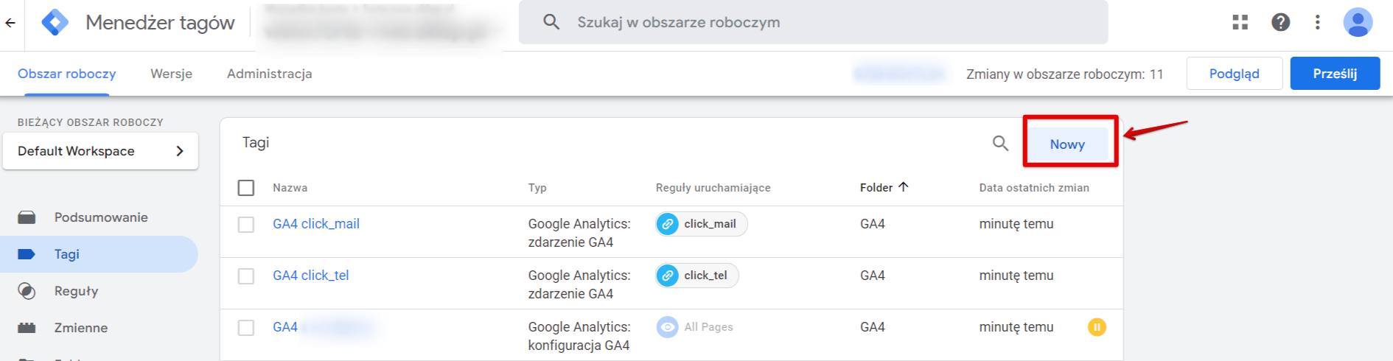The image size is (1393, 361).
Task: Click the click_mail trigger link icon
Action: tap(668, 224)
